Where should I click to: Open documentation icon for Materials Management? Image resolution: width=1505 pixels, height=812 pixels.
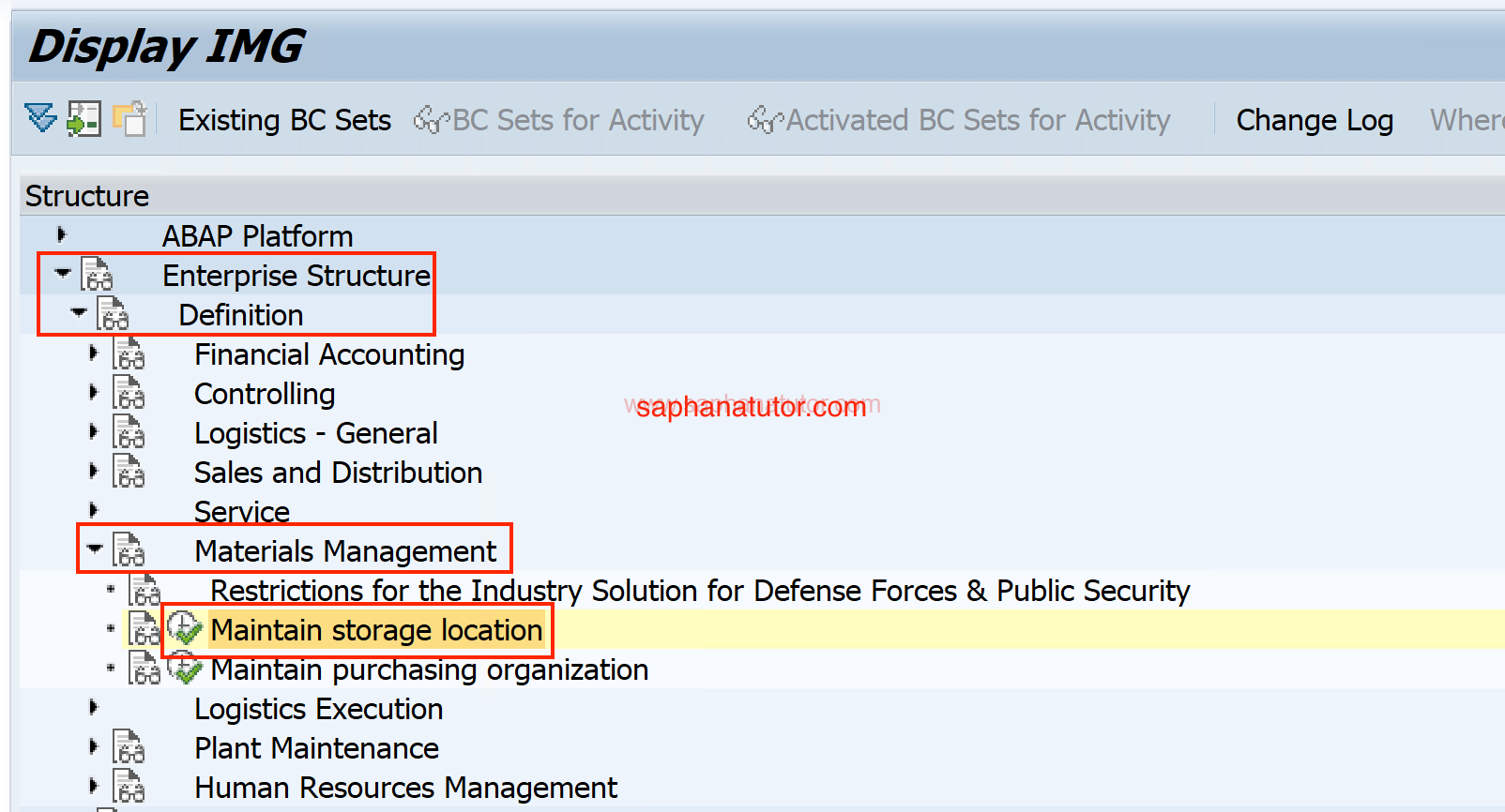pyautogui.click(x=129, y=550)
